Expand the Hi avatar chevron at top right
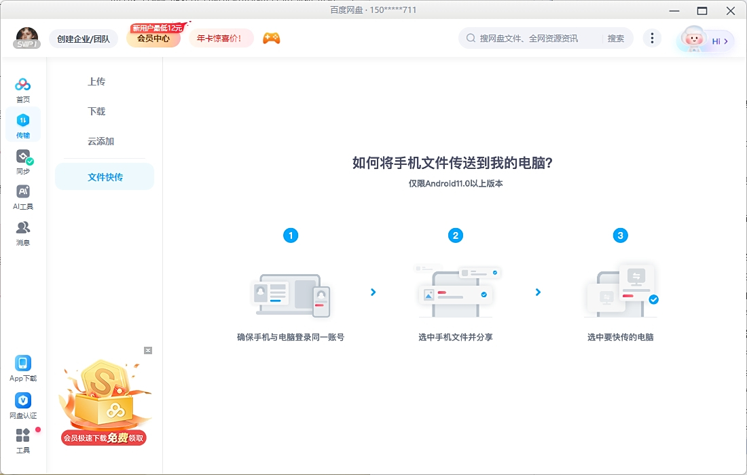This screenshot has height=475, width=747. [x=725, y=41]
